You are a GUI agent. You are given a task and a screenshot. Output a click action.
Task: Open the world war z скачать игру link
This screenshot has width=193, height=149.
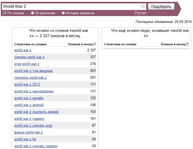[33, 126]
